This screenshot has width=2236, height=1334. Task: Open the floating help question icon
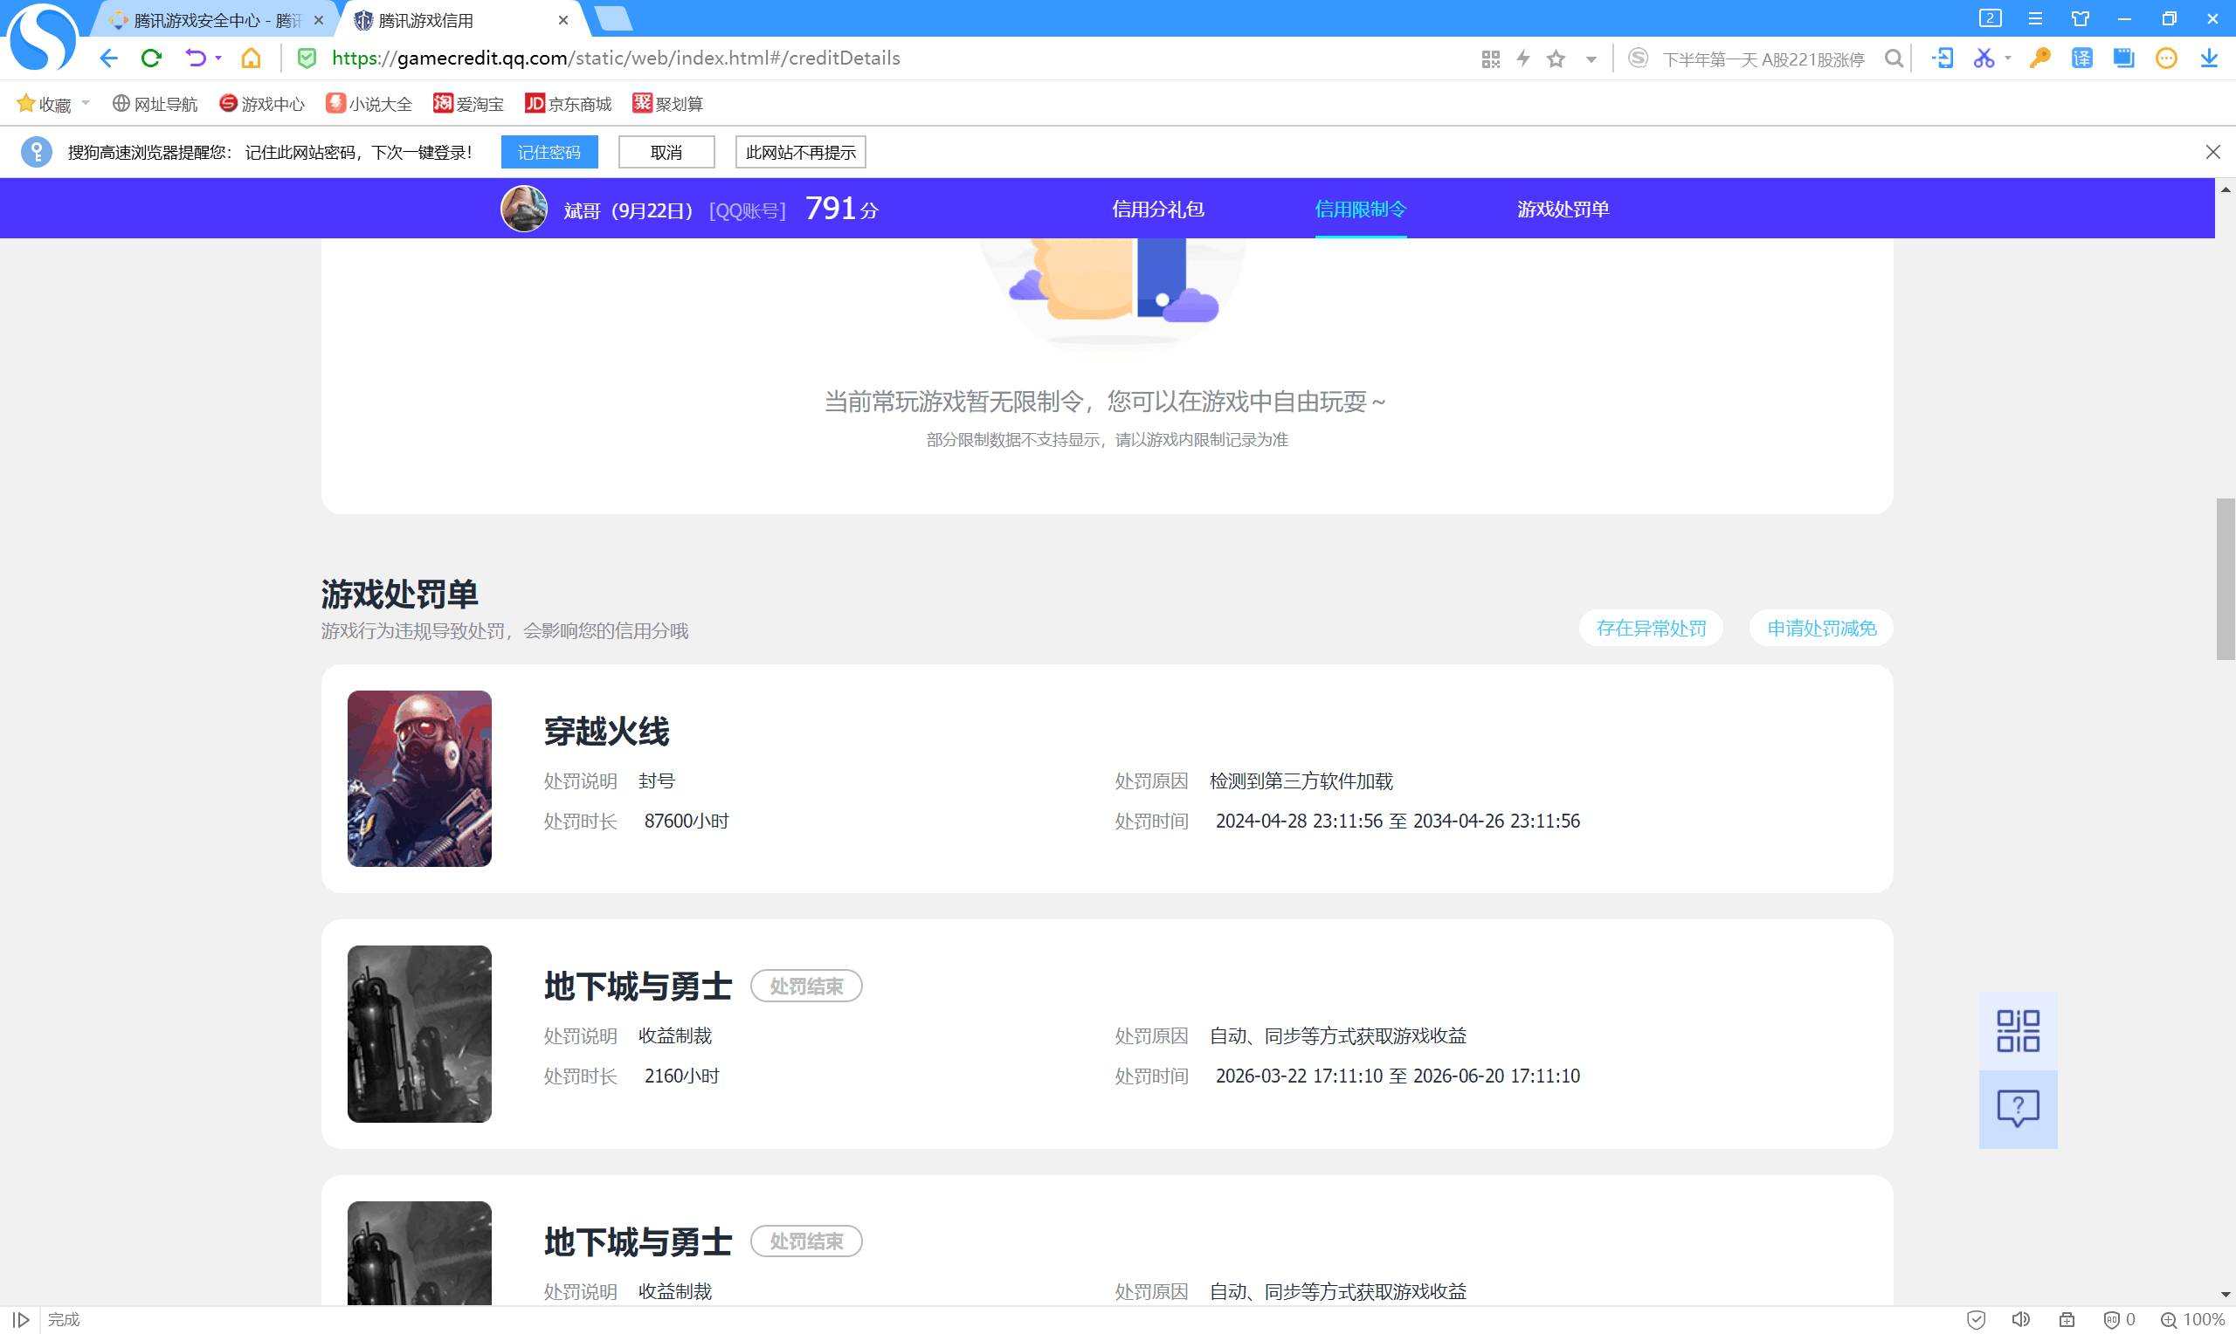pyautogui.click(x=2018, y=1110)
